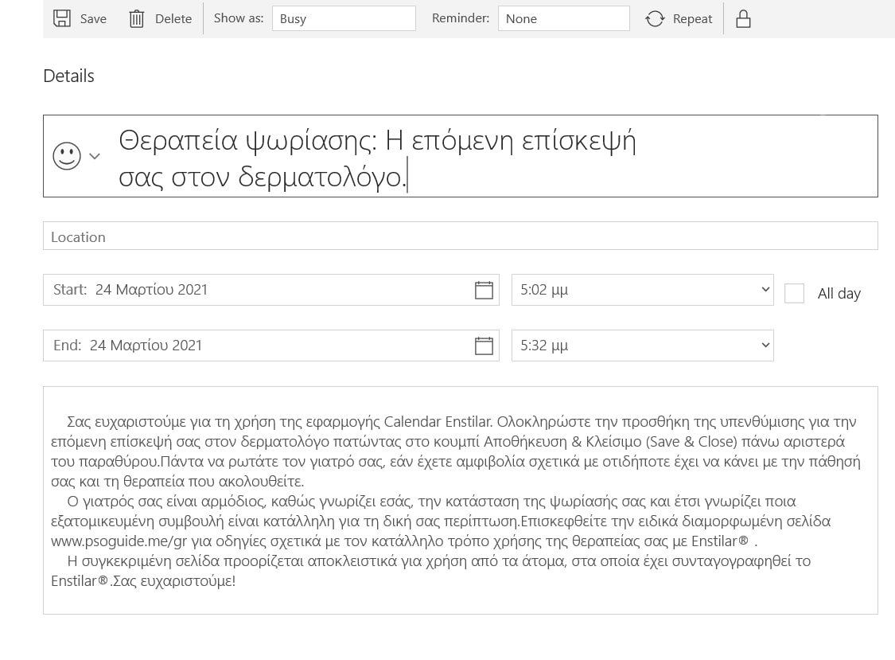Toggle the All day checkbox
The height and width of the screenshot is (660, 895).
point(794,293)
